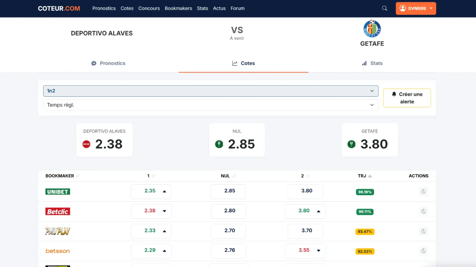Open Cotes in top navigation
Viewport: 476px width, 267px height.
point(127,8)
